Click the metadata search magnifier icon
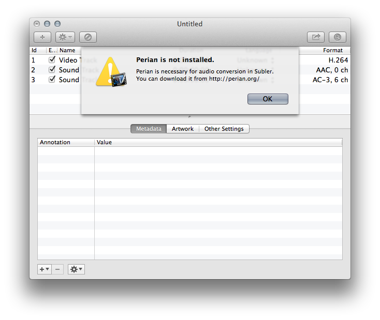Screen dimensions: 380x320 [x=338, y=37]
